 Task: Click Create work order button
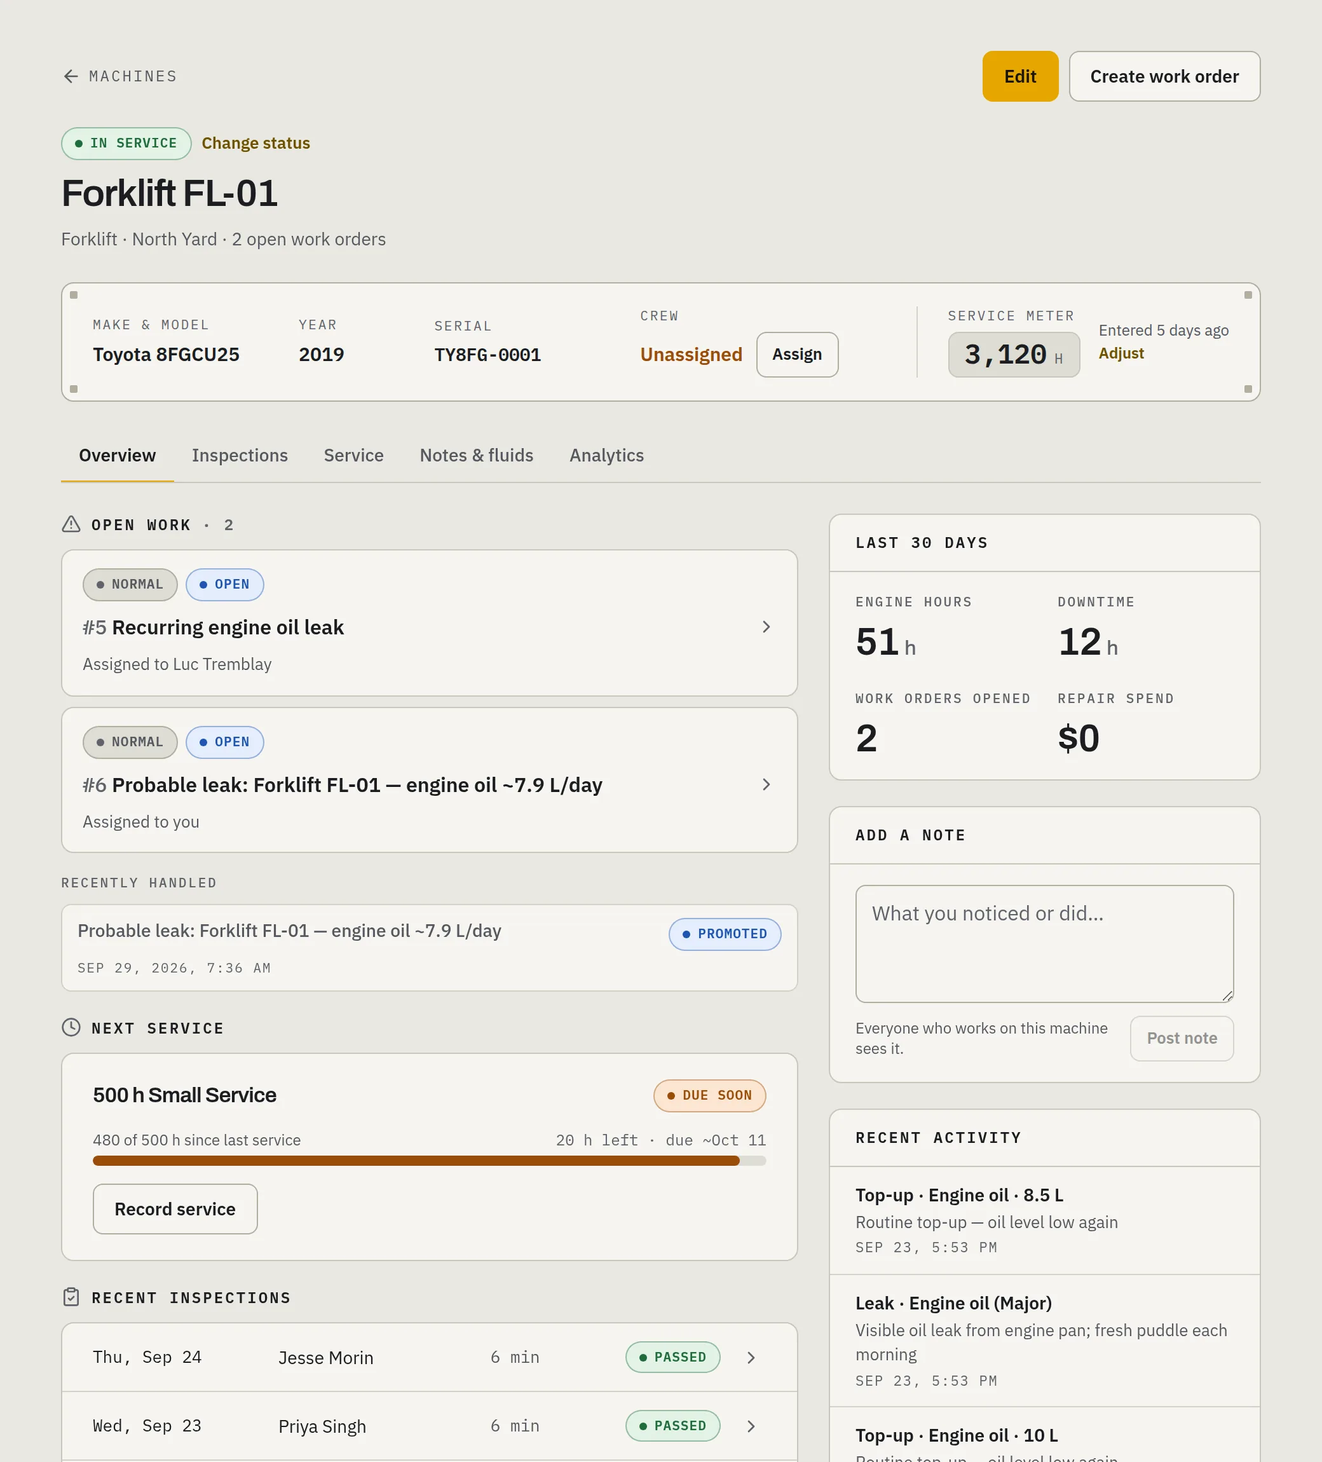(1164, 76)
